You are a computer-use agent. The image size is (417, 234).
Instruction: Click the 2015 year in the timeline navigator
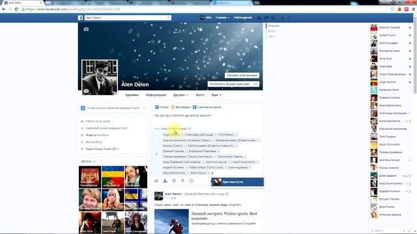coord(272,31)
